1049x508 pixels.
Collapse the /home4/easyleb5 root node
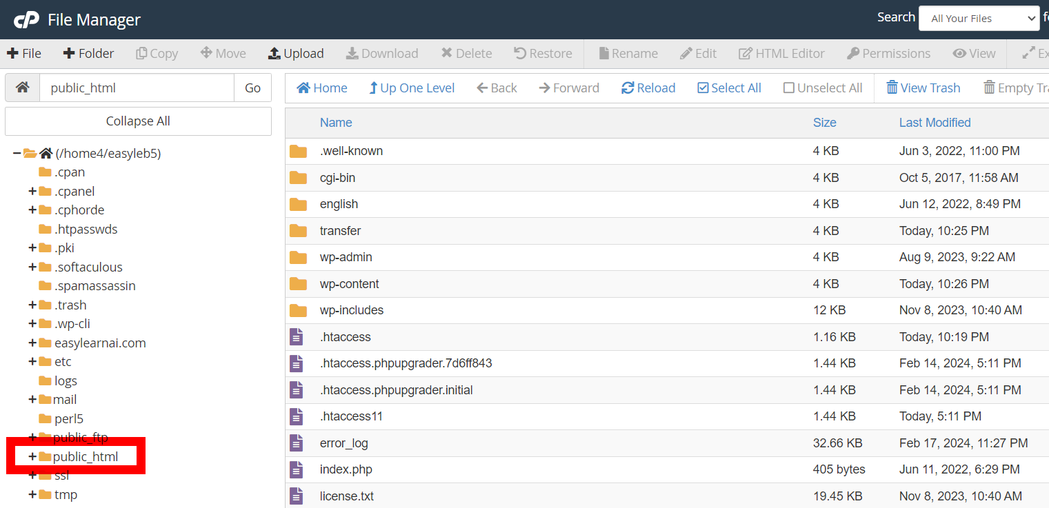pyautogui.click(x=17, y=153)
